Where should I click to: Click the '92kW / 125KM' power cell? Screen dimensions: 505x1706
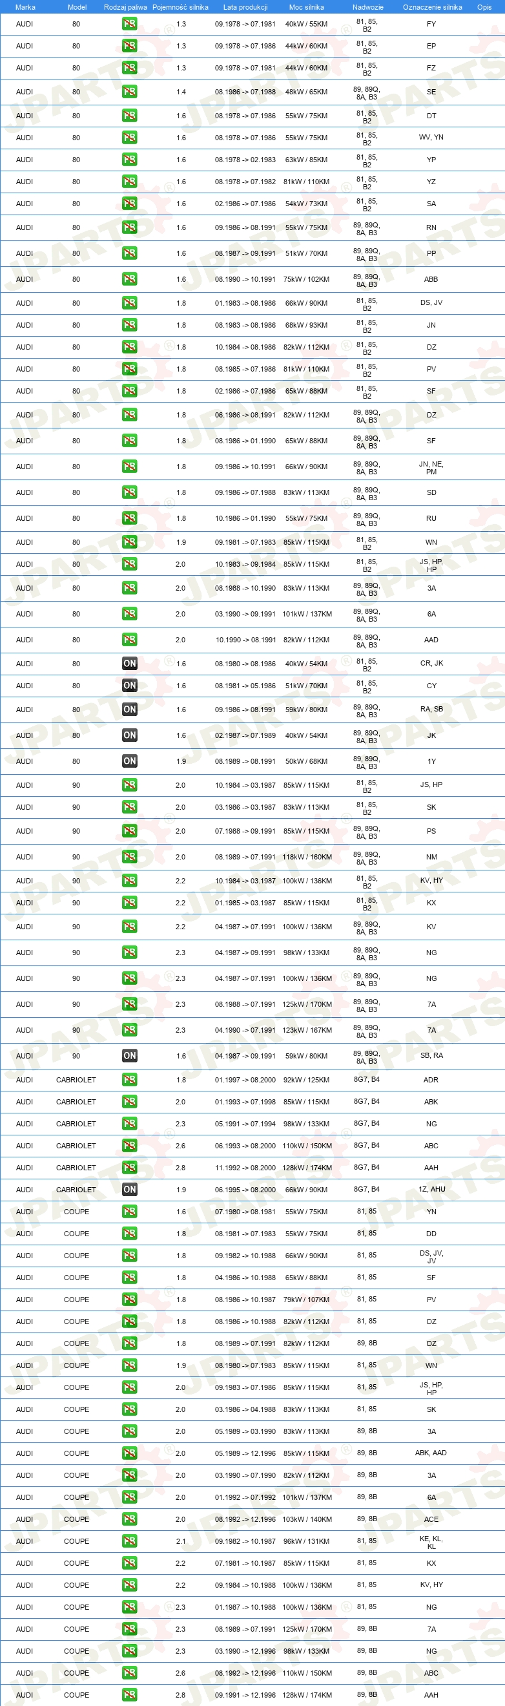coord(307,1079)
